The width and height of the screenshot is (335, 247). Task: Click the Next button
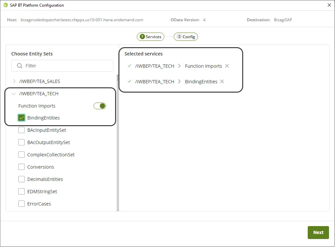(318, 232)
